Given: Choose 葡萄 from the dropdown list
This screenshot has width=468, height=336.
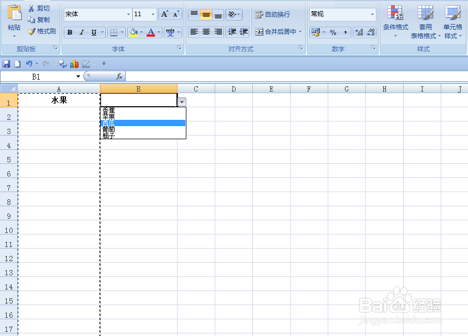Looking at the screenshot, I should (143, 129).
